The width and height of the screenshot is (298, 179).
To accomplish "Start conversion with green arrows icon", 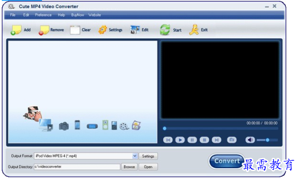I will coord(165,30).
